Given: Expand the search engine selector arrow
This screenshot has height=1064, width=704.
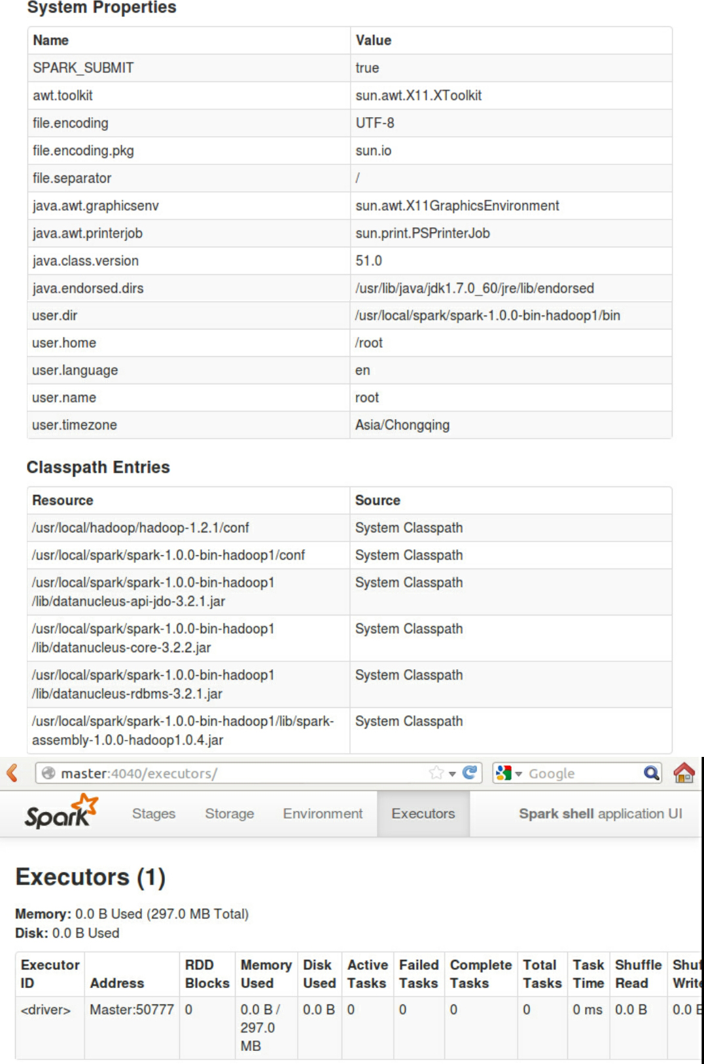Looking at the screenshot, I should [x=519, y=774].
